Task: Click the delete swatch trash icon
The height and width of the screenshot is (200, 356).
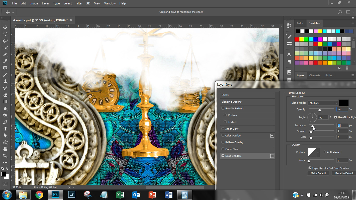Action: coord(347,68)
